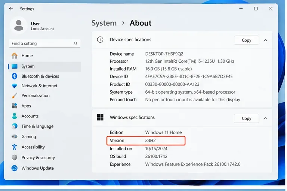The image size is (287, 191).
Task: Click the Windows Update sync icon
Action: (x=15, y=168)
